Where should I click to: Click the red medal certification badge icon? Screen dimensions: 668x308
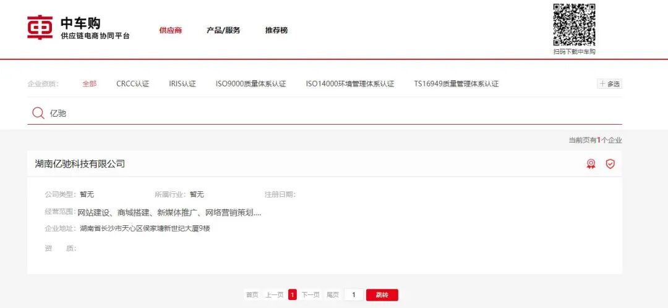point(591,164)
